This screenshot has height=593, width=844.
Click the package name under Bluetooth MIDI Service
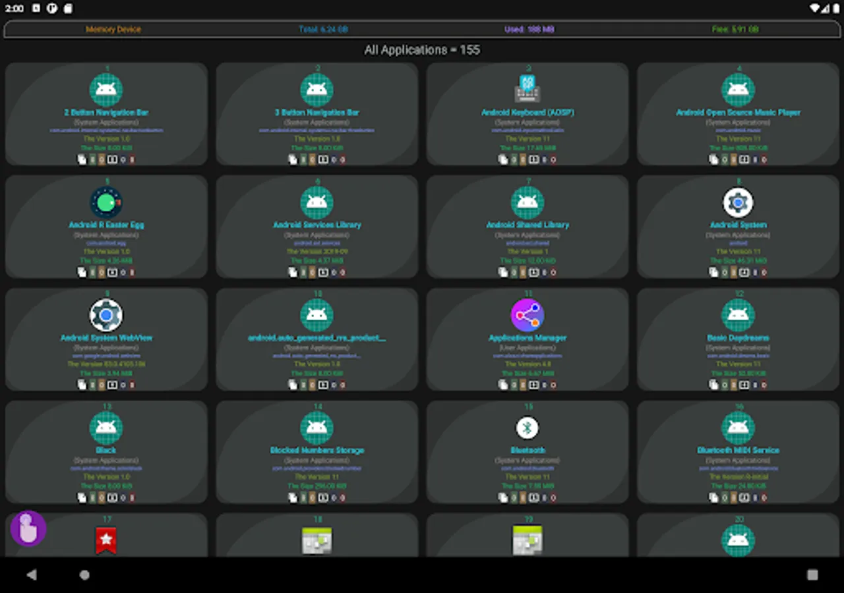(738, 468)
